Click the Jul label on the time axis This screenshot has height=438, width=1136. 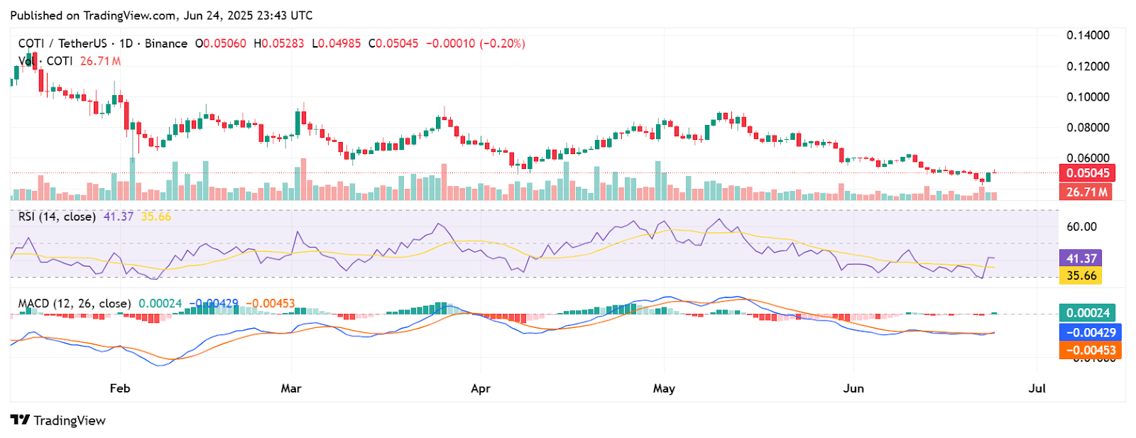(1037, 388)
